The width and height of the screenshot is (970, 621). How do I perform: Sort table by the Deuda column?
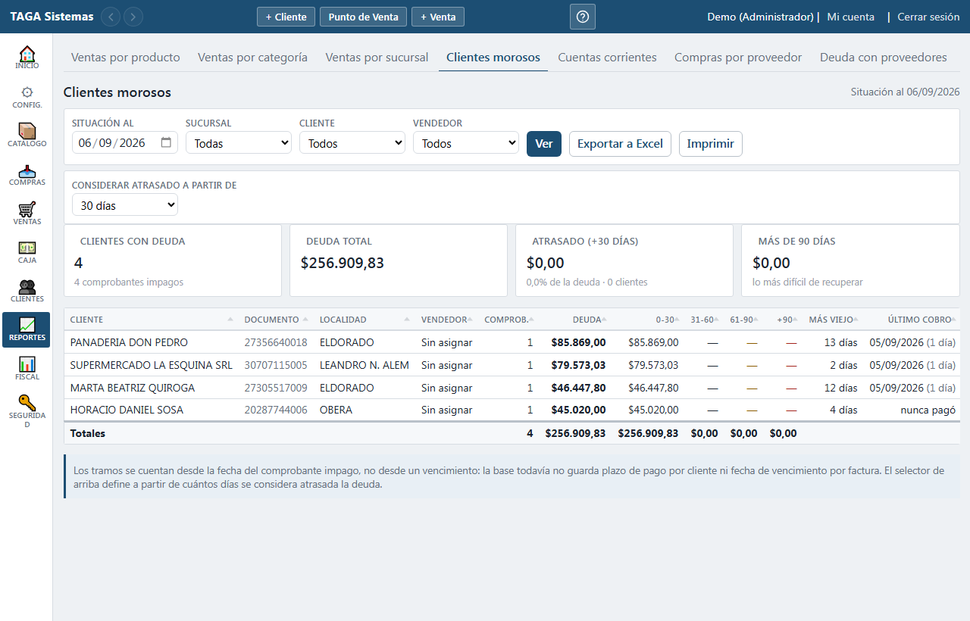(x=576, y=320)
